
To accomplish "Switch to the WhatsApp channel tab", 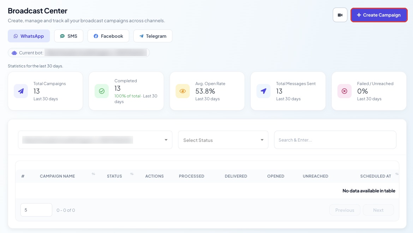I will (29, 36).
